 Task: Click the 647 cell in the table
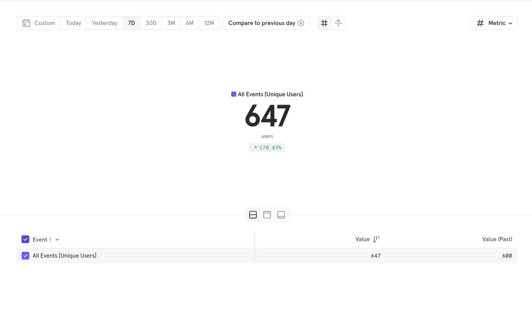click(x=376, y=256)
